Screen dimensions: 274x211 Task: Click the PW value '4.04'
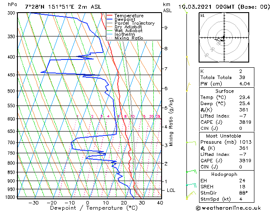(x=245, y=84)
